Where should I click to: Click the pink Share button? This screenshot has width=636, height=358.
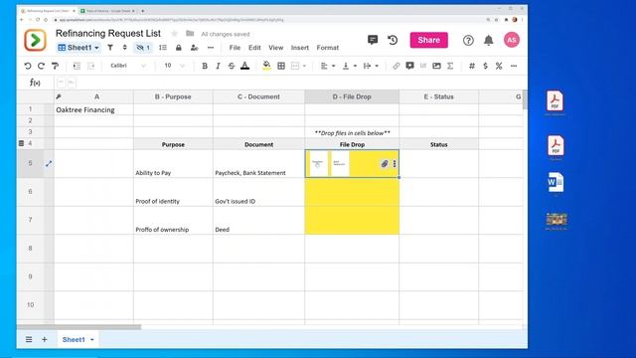[428, 40]
